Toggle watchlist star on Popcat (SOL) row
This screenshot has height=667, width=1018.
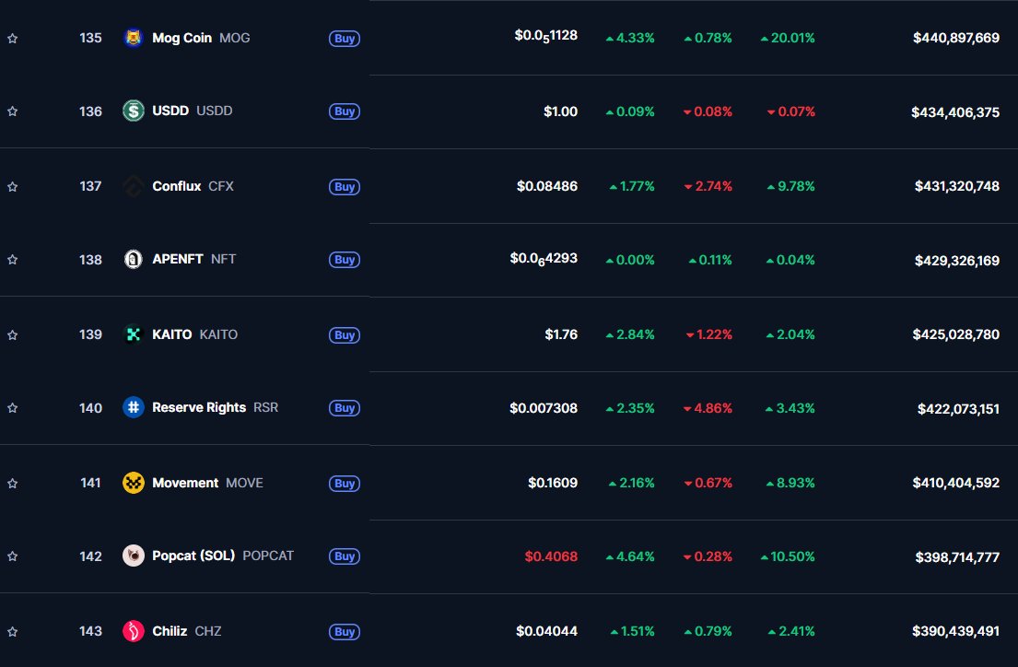12,556
